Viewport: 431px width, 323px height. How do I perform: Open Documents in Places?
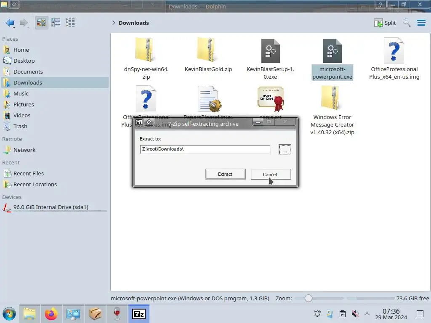coord(54,71)
